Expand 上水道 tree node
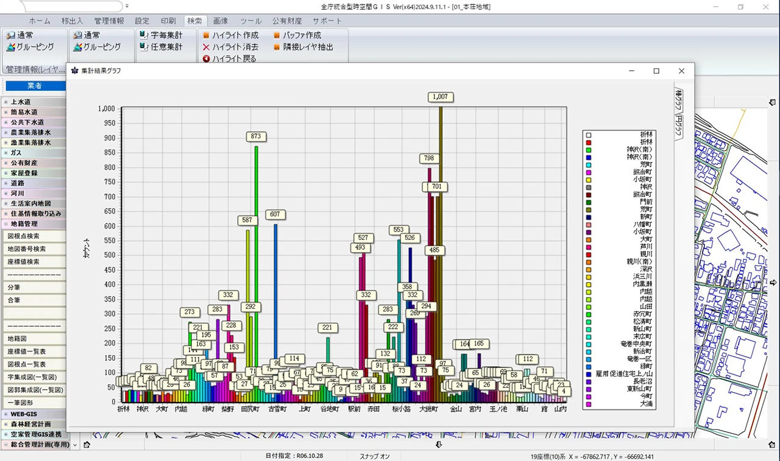 5,102
